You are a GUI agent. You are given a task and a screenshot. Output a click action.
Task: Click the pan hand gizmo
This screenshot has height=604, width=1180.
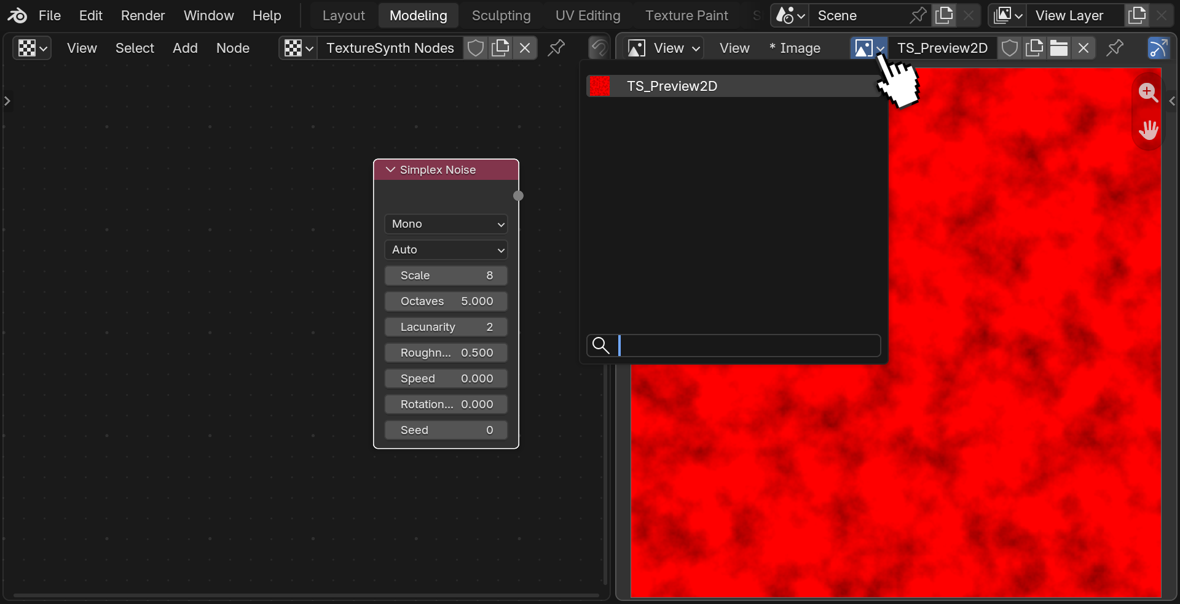point(1148,130)
